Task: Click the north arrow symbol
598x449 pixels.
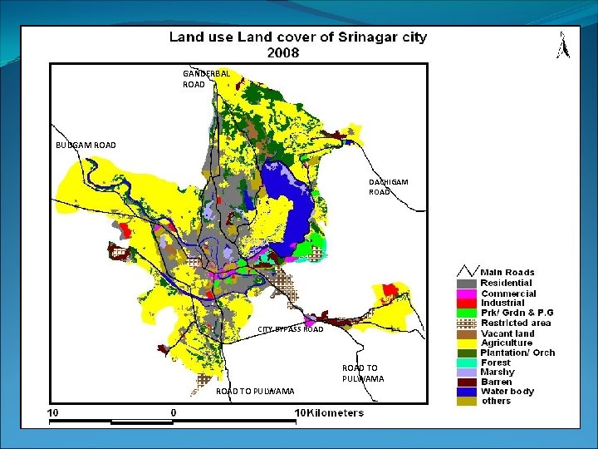Action: tap(563, 45)
